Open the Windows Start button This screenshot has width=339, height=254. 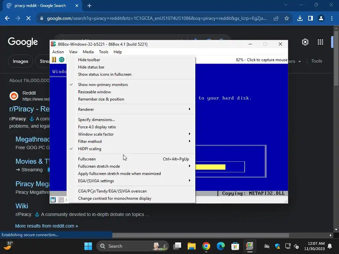[88, 246]
